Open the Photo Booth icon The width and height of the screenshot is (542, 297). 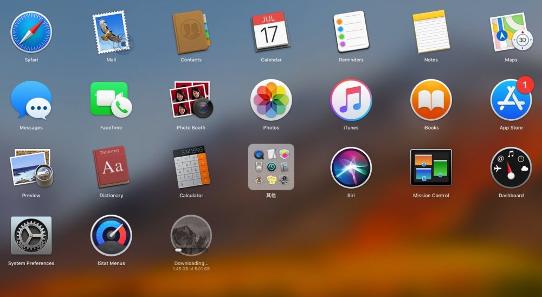tap(191, 100)
